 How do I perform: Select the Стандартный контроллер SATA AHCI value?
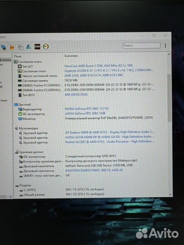pos(90,156)
